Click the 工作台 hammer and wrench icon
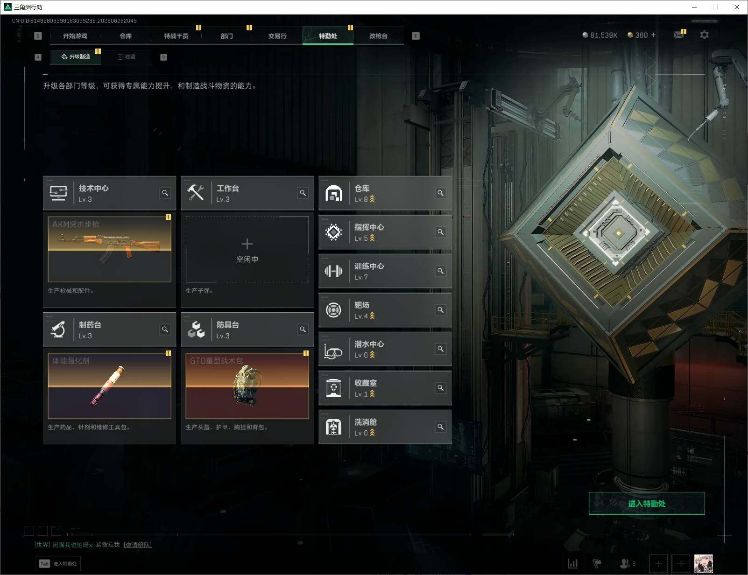This screenshot has height=575, width=748. (196, 193)
